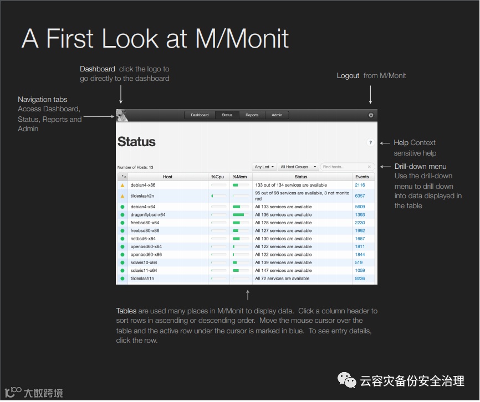
Task: Select host name openbsd60-x86
Action: (146, 255)
